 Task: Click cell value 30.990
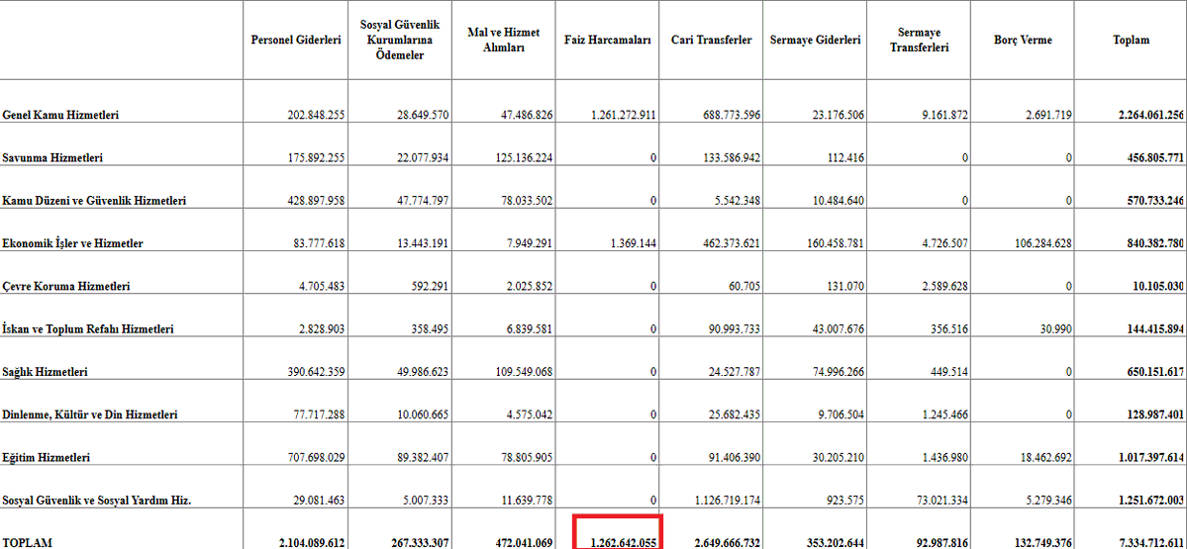(x=1055, y=329)
